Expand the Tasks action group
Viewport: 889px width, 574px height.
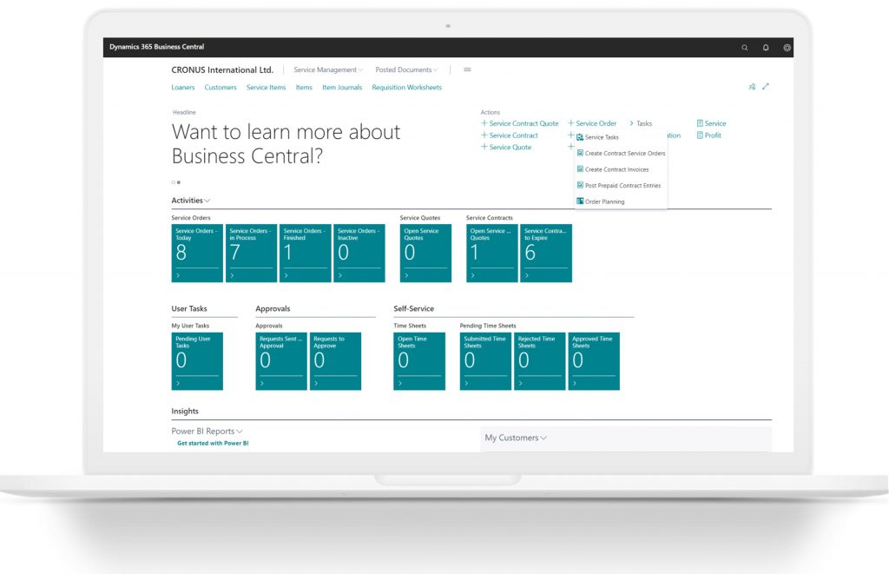[641, 123]
